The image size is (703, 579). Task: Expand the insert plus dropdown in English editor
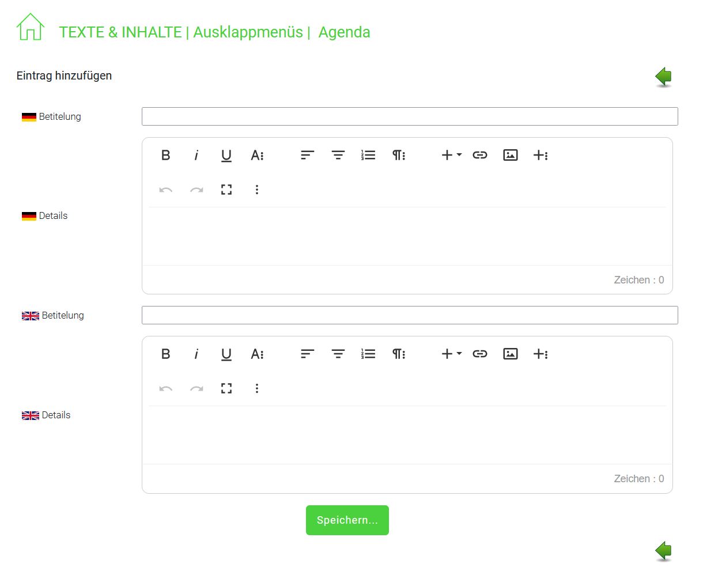pyautogui.click(x=451, y=354)
